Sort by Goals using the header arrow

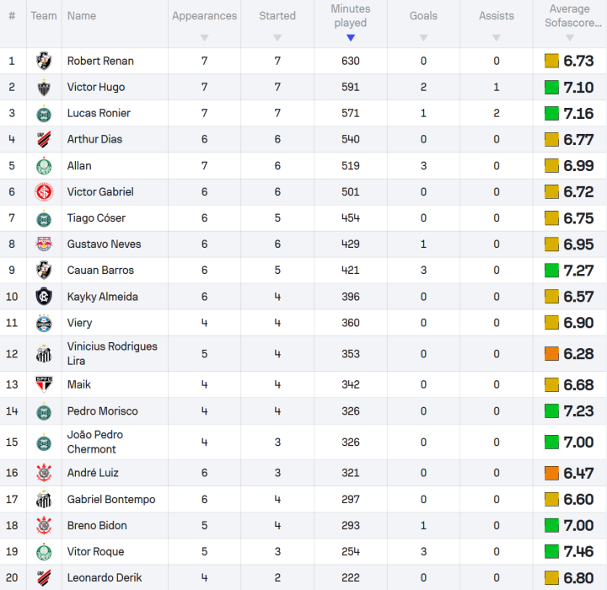click(423, 37)
